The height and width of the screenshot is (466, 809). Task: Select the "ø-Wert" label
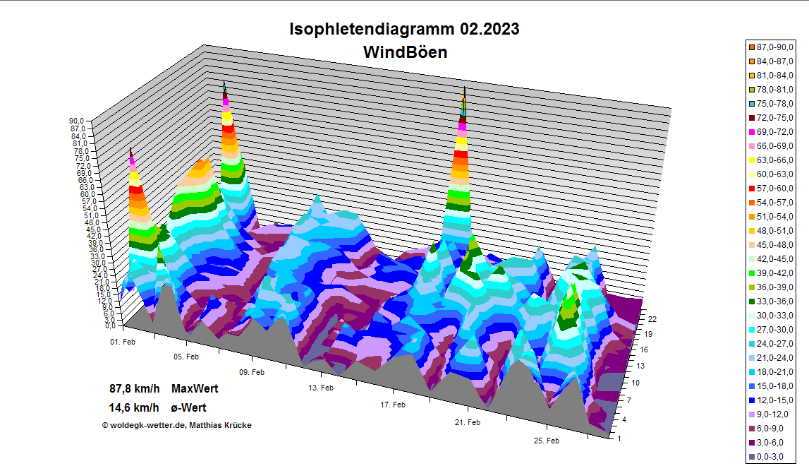coord(188,407)
